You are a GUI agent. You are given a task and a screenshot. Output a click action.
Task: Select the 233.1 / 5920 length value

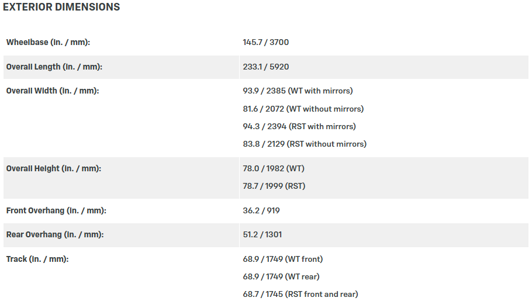265,67
